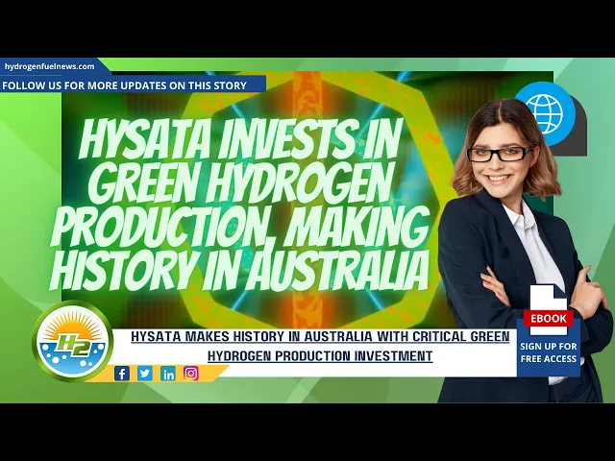Click the LinkedIn icon
This screenshot has height=461, width=615.
168,374
